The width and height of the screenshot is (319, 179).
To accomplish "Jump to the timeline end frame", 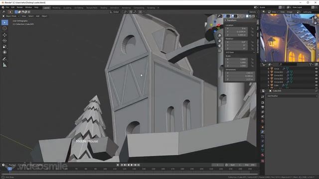I will click(139, 165).
